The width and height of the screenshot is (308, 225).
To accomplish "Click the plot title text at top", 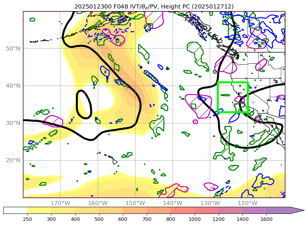I will pos(154,6).
